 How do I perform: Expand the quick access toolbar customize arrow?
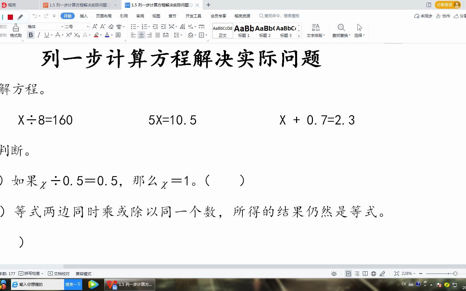pos(54,16)
